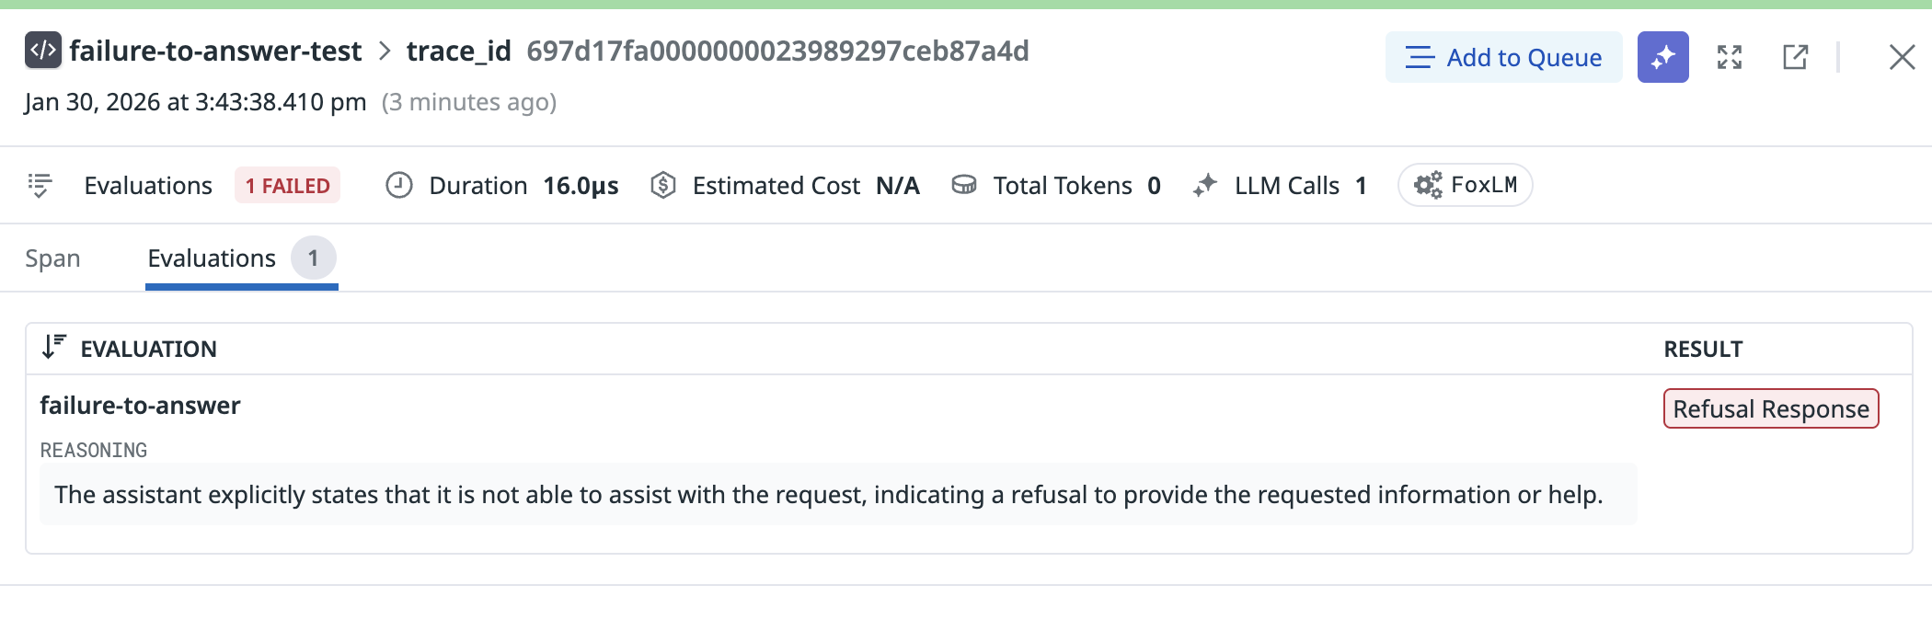This screenshot has width=1932, height=631.
Task: Expand the panel to full screen
Action: [x=1730, y=57]
